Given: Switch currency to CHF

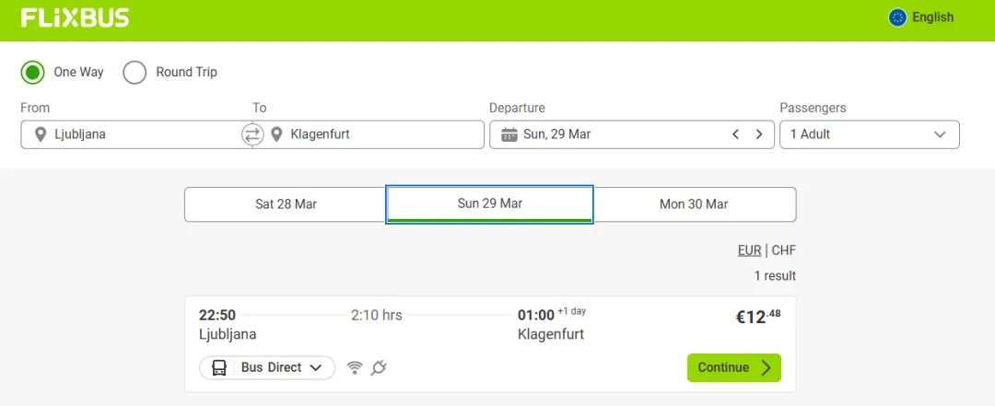Looking at the screenshot, I should 783,250.
